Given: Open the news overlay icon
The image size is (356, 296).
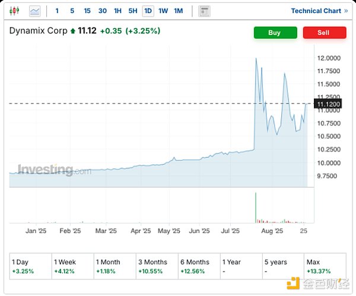Looking at the screenshot, I should click(x=204, y=11).
